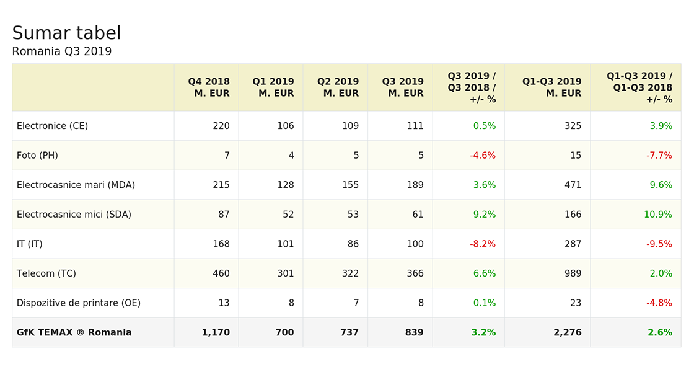694x372 pixels.
Task: Click MDA Q1-Q3 total 471
Action: pyautogui.click(x=573, y=185)
